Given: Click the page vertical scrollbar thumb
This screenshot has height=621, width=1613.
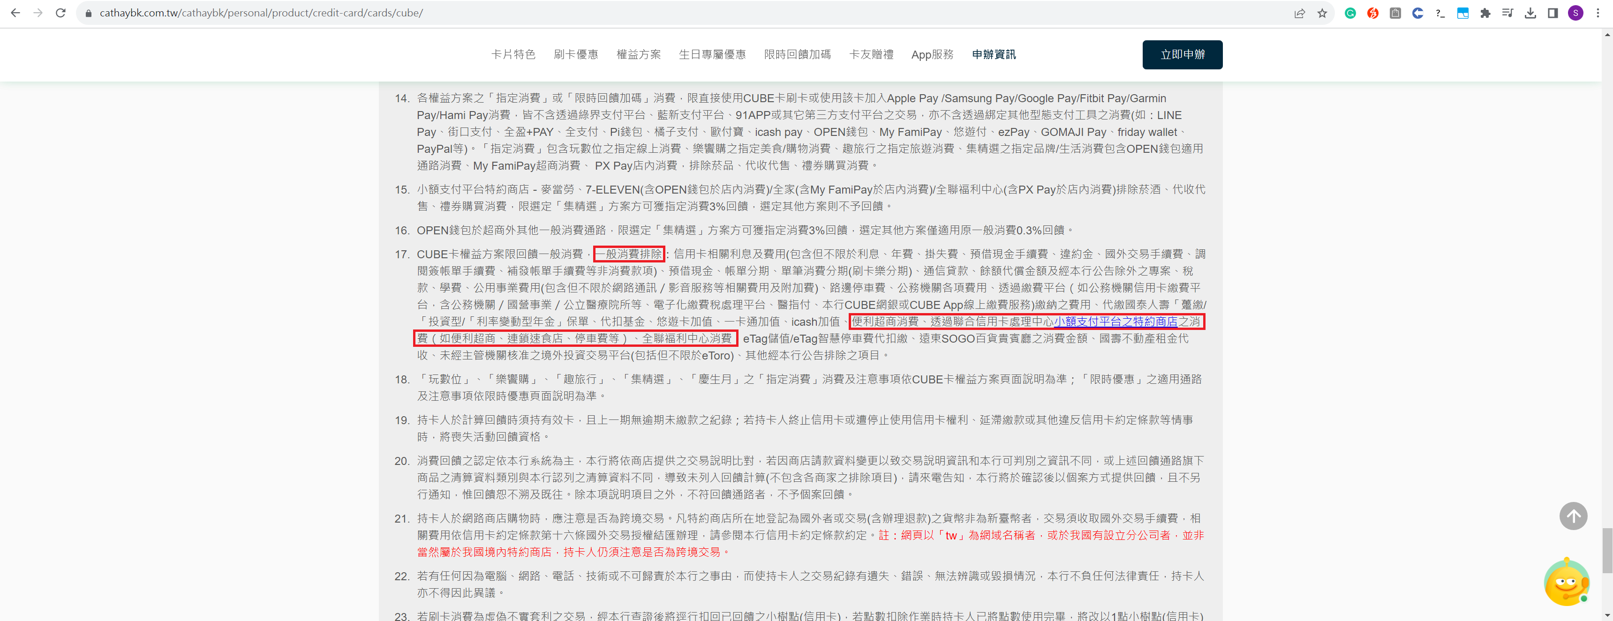Looking at the screenshot, I should click(x=1607, y=550).
